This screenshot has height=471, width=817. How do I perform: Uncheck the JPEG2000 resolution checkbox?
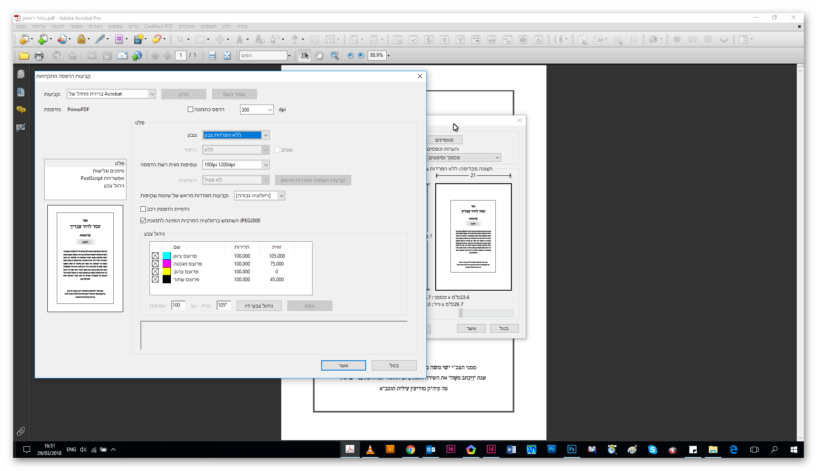143,221
